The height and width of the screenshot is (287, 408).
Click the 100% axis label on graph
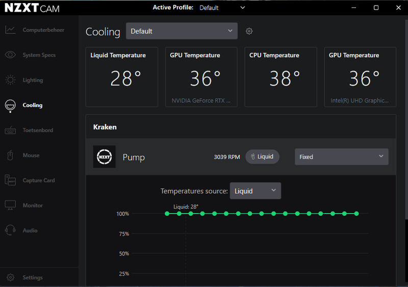[x=122, y=214]
